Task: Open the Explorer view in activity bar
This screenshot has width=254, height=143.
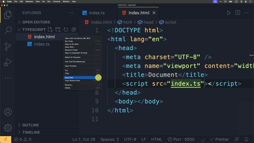Action: click(8, 15)
